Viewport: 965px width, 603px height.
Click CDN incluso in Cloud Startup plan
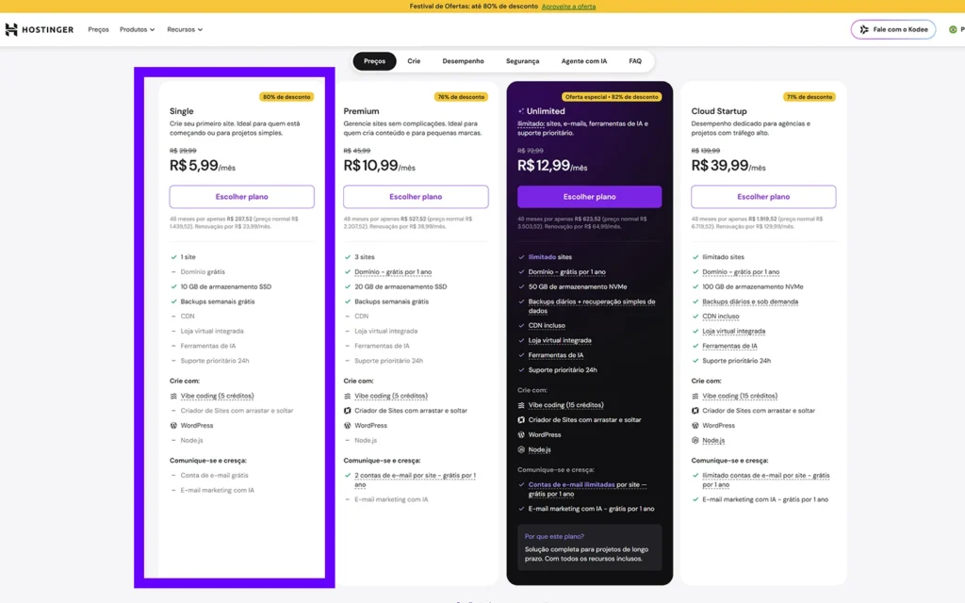pos(721,317)
